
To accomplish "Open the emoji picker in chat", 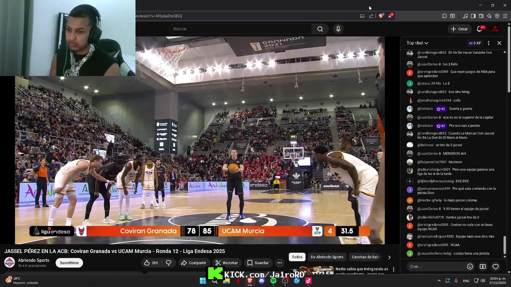I will [470, 266].
